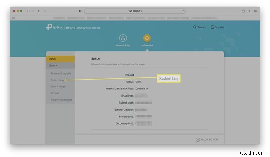Go forward with the browser forward arrow
Viewport: 270px width, 157px height.
click(x=45, y=11)
